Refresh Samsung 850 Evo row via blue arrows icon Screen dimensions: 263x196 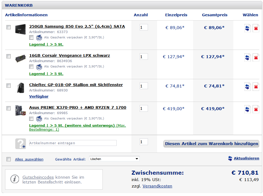[247, 28]
